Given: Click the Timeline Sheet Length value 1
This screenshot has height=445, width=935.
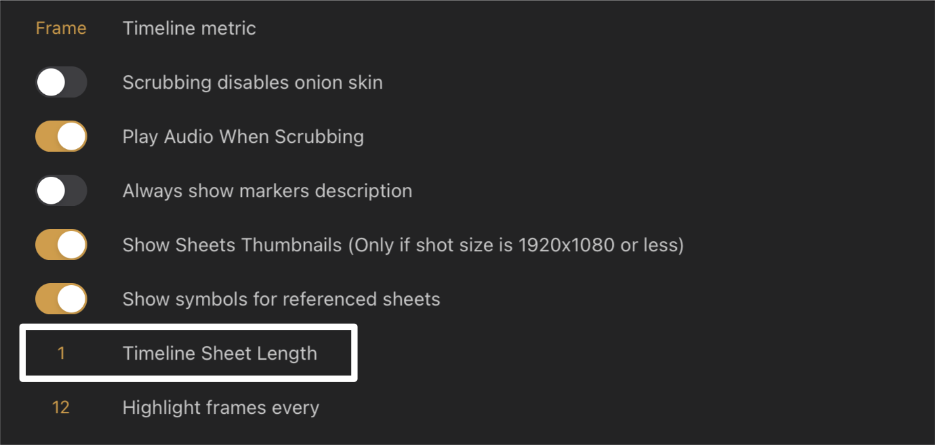Looking at the screenshot, I should click(61, 354).
